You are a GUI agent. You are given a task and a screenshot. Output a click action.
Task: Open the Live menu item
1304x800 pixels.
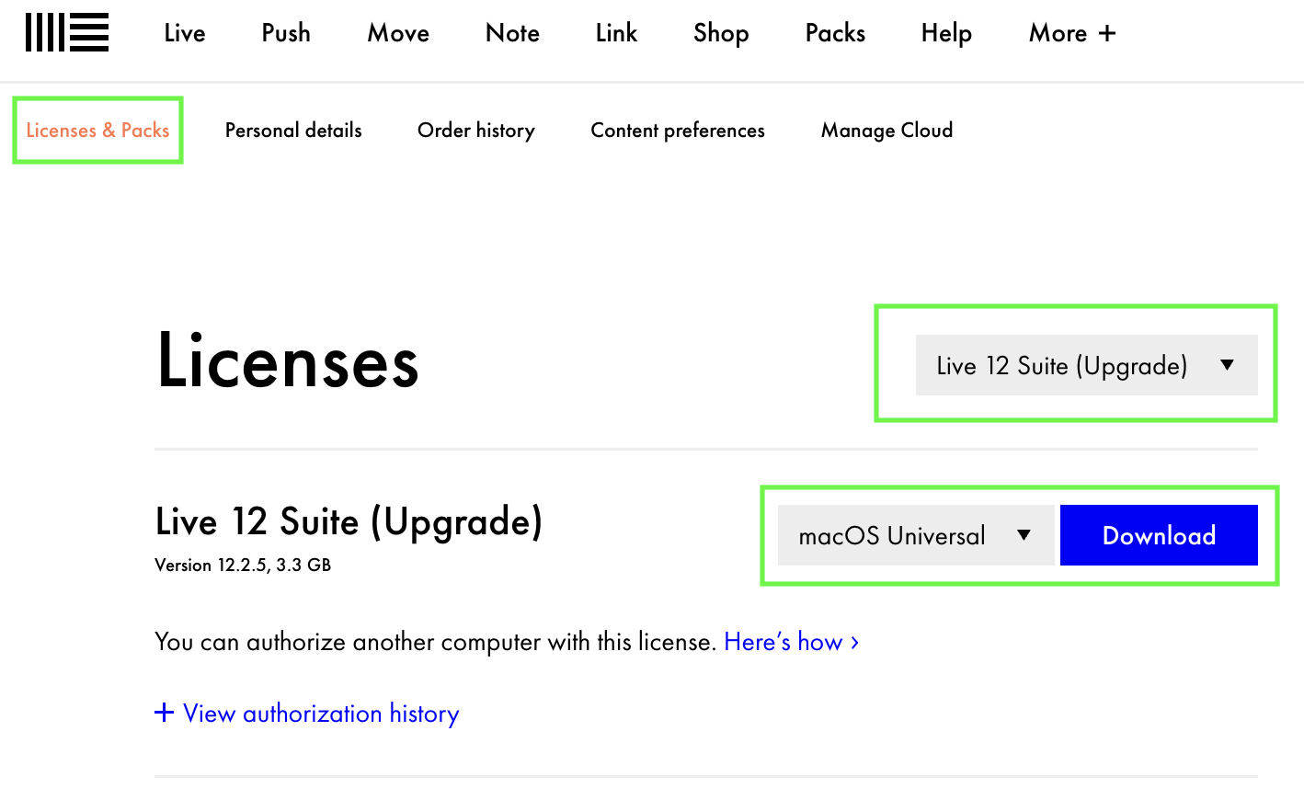pos(185,34)
